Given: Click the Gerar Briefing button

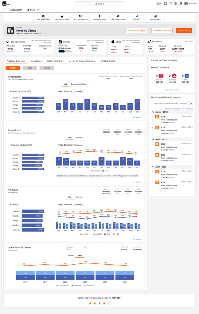Looking at the screenshot, I should (184, 30).
